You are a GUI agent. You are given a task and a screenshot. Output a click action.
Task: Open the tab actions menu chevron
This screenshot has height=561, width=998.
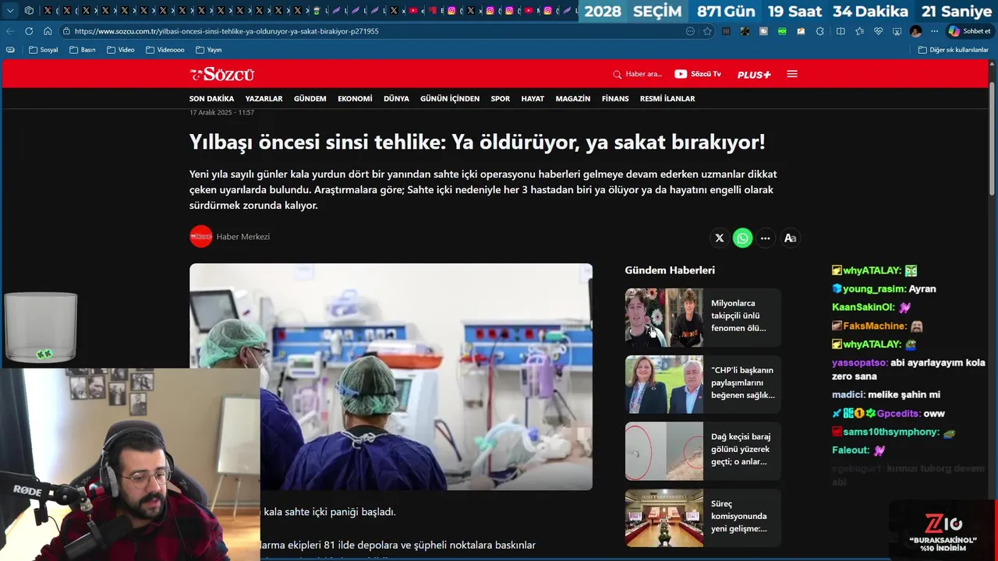point(10,11)
